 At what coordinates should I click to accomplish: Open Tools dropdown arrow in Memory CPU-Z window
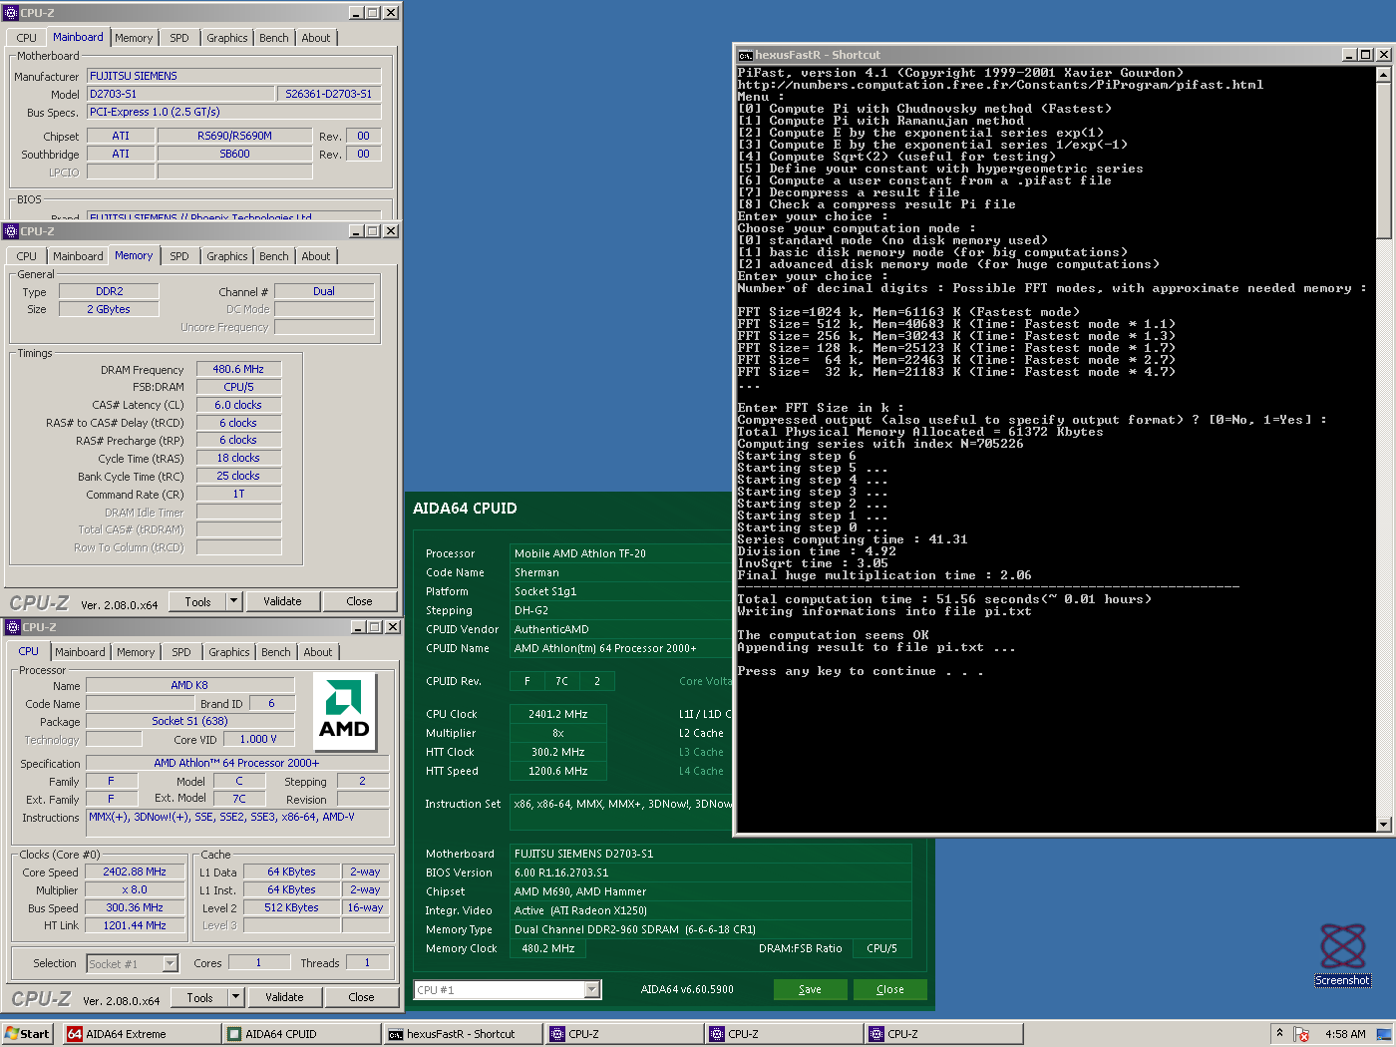(233, 601)
